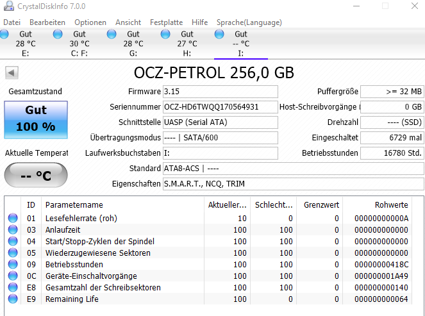
Task: Open the Sprache(Language) menu
Action: 249,22
